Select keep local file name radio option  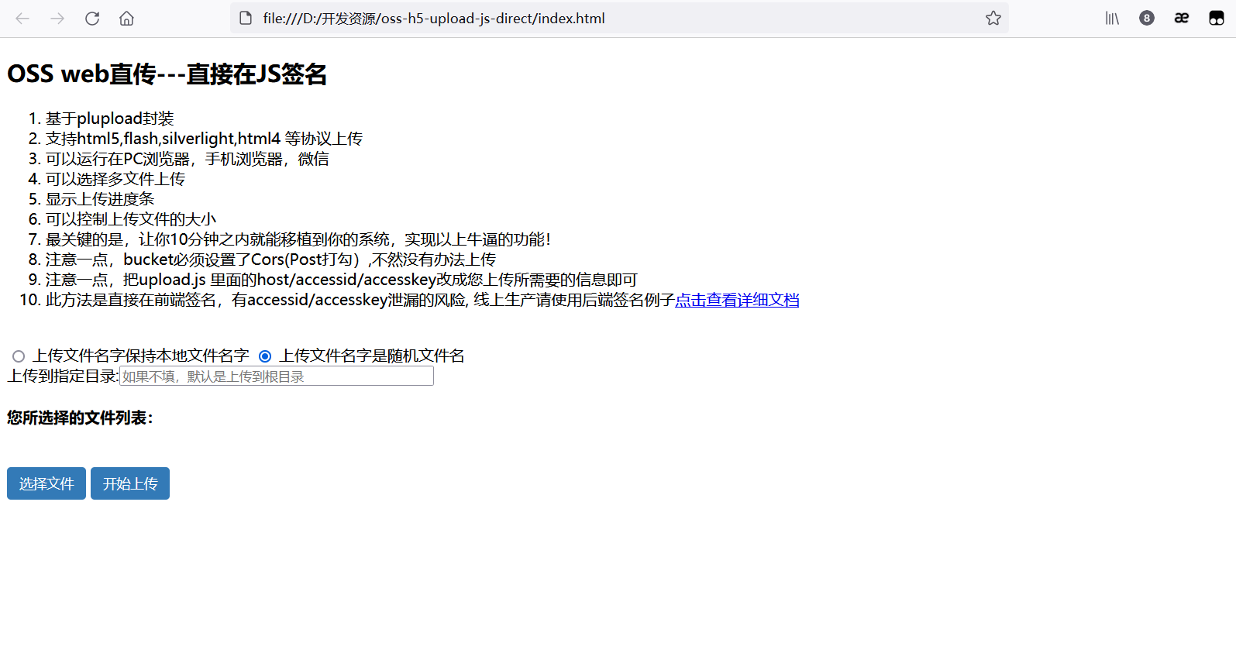(x=19, y=356)
